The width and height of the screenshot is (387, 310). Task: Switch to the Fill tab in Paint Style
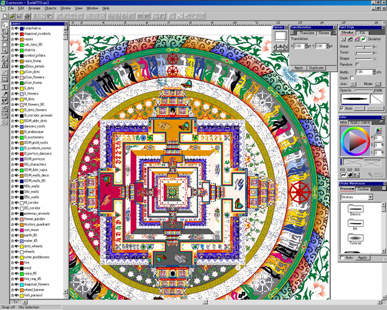[362, 33]
